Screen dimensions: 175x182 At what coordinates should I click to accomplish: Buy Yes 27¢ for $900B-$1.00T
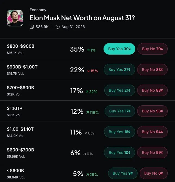[119, 70]
